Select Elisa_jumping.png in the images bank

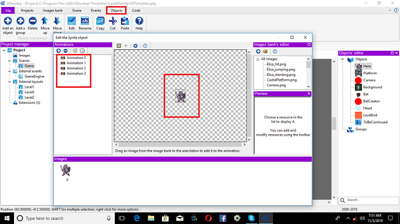point(281,69)
